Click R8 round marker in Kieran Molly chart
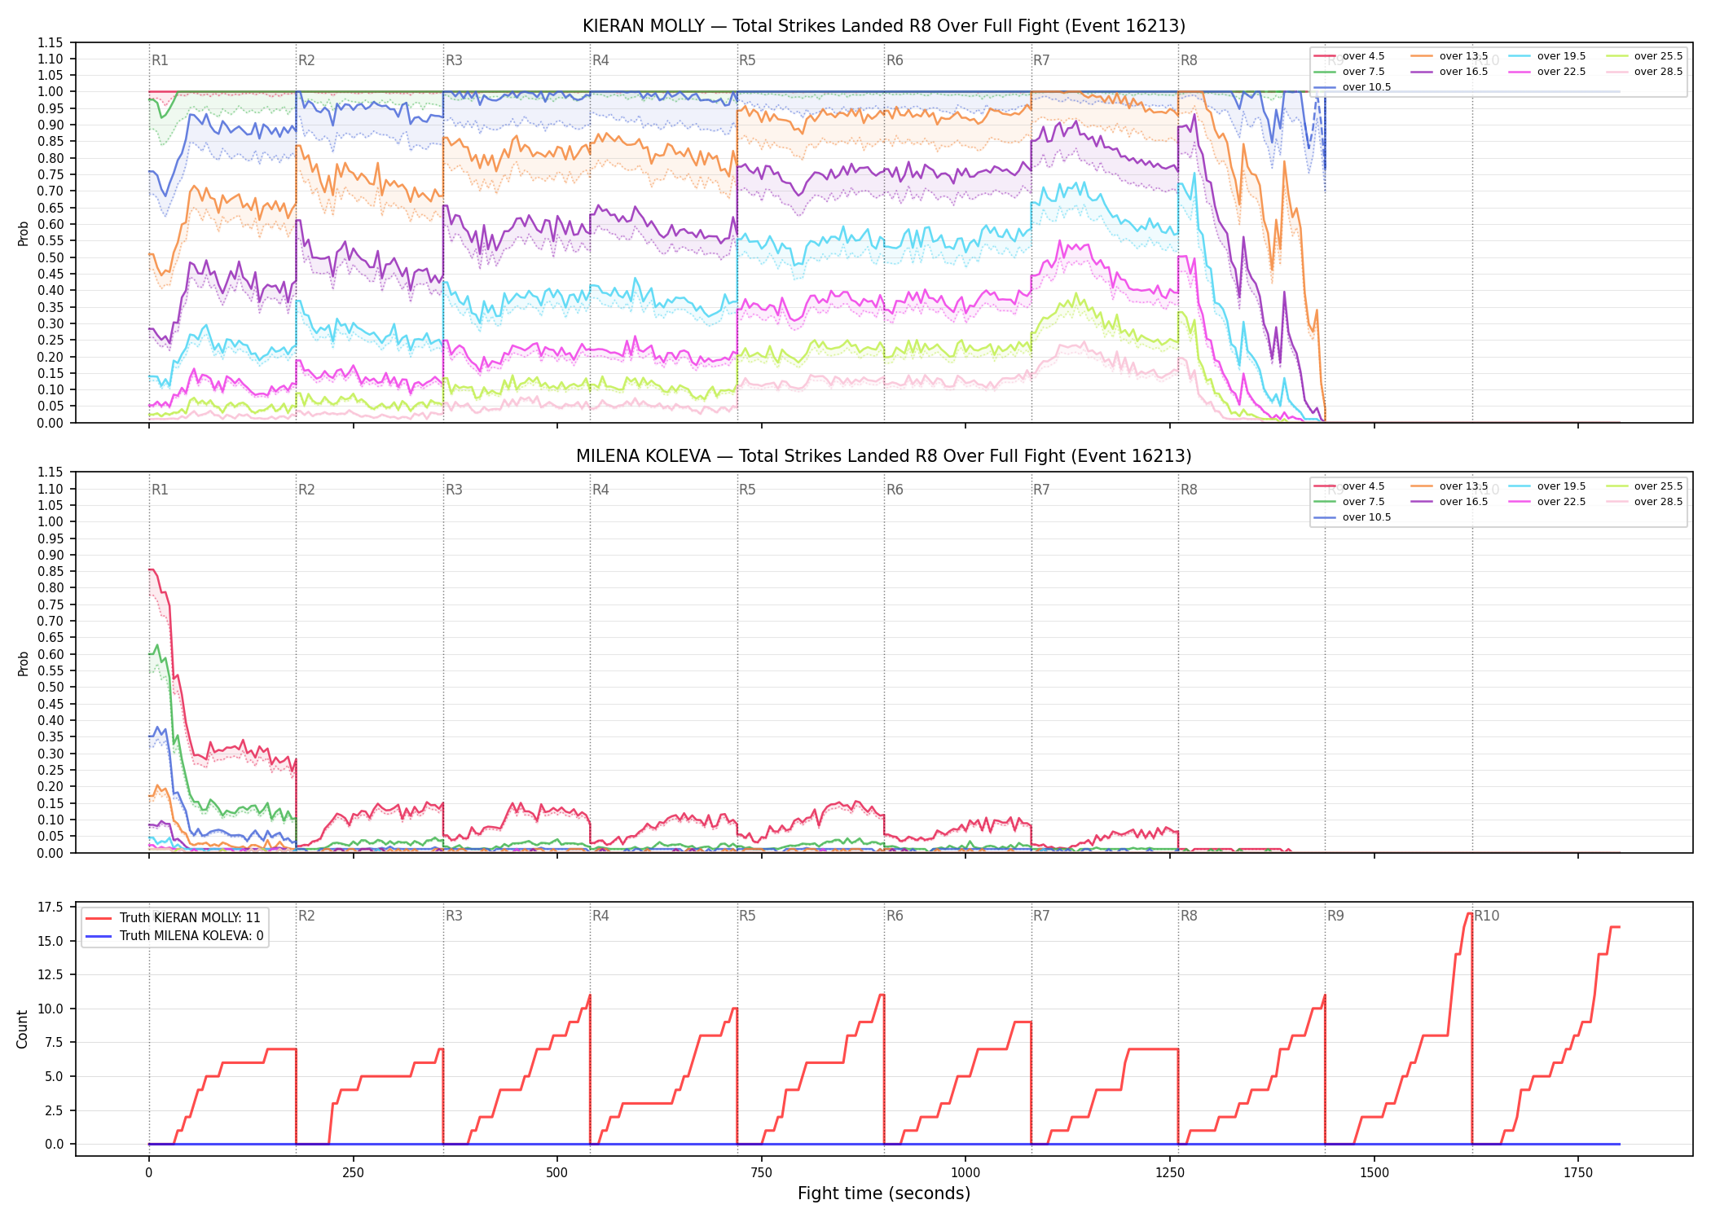 1189,60
